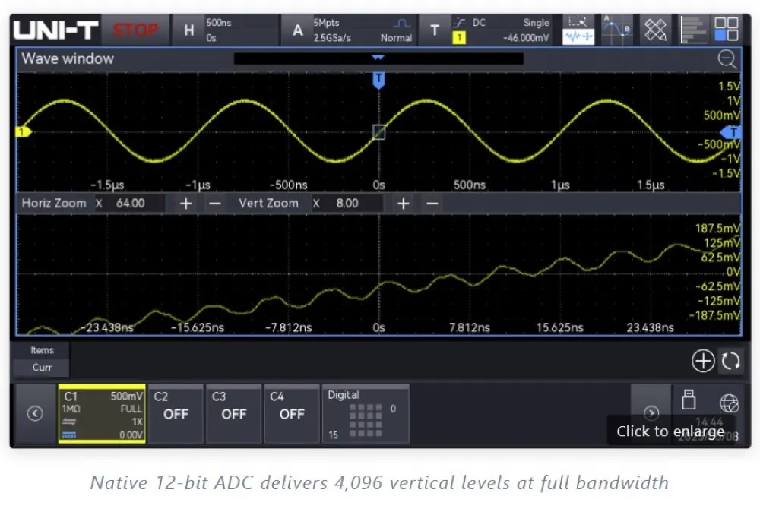Click the DC trigger coupling label

479,23
